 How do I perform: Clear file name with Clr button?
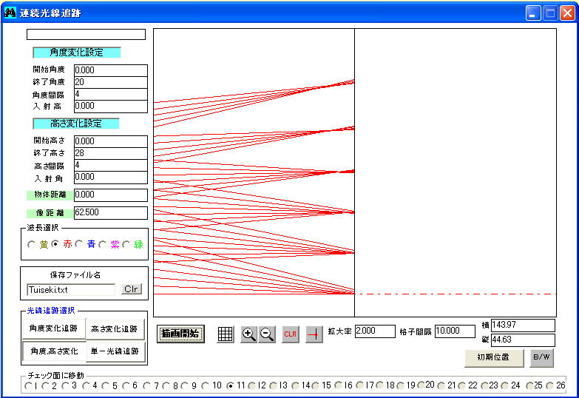pyautogui.click(x=132, y=289)
